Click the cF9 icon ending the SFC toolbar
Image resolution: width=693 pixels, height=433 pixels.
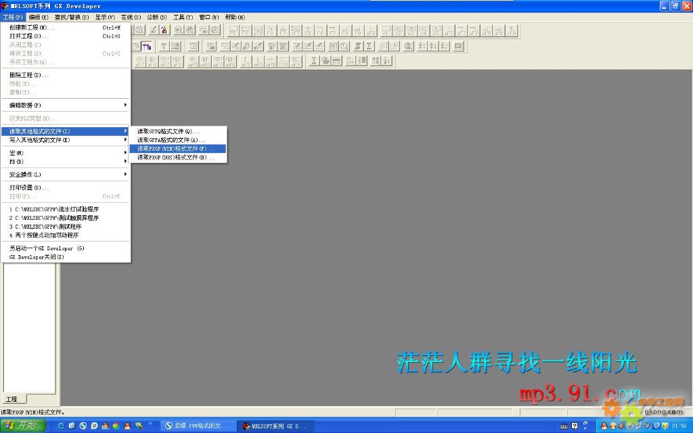512,30
